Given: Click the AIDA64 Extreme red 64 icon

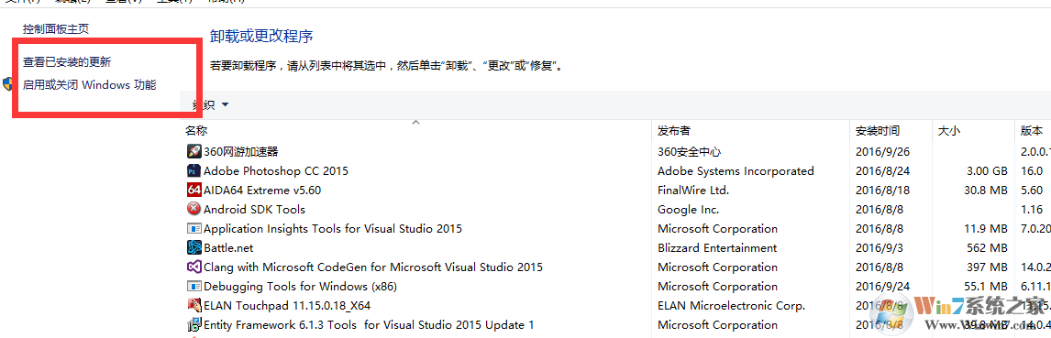Looking at the screenshot, I should (194, 191).
